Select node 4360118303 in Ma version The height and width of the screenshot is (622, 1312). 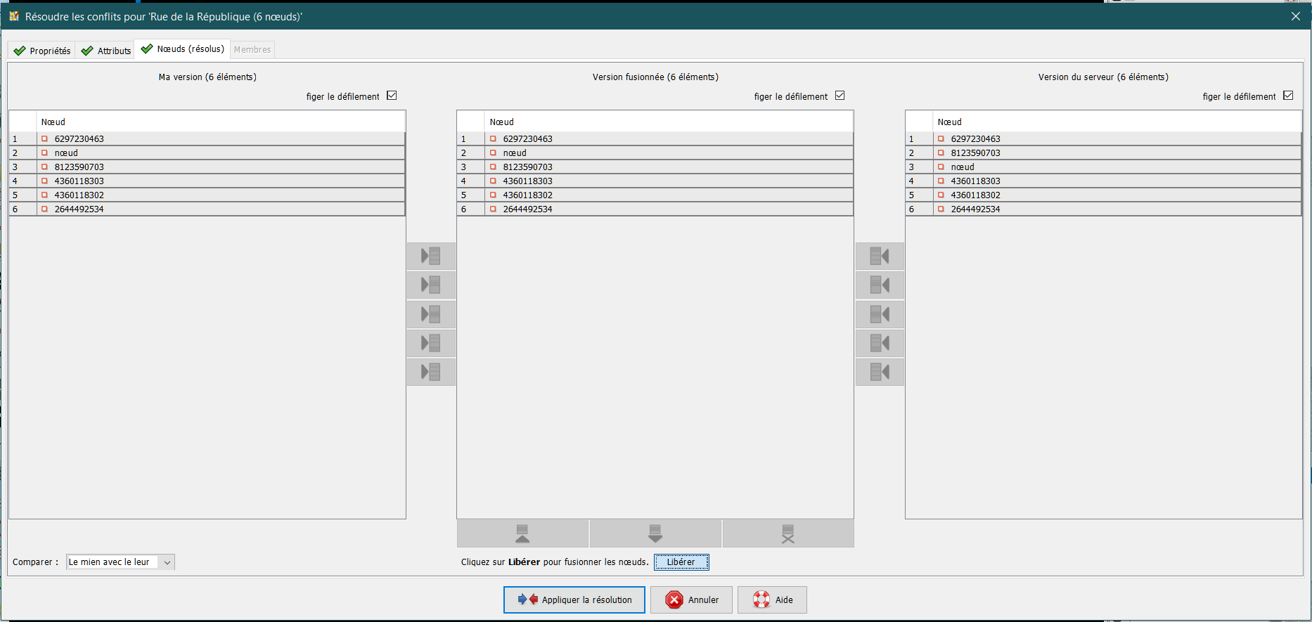tap(207, 181)
